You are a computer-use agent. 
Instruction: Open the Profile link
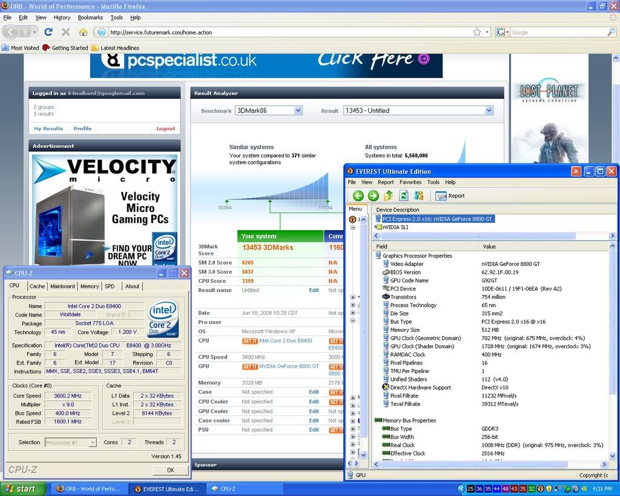tap(82, 128)
